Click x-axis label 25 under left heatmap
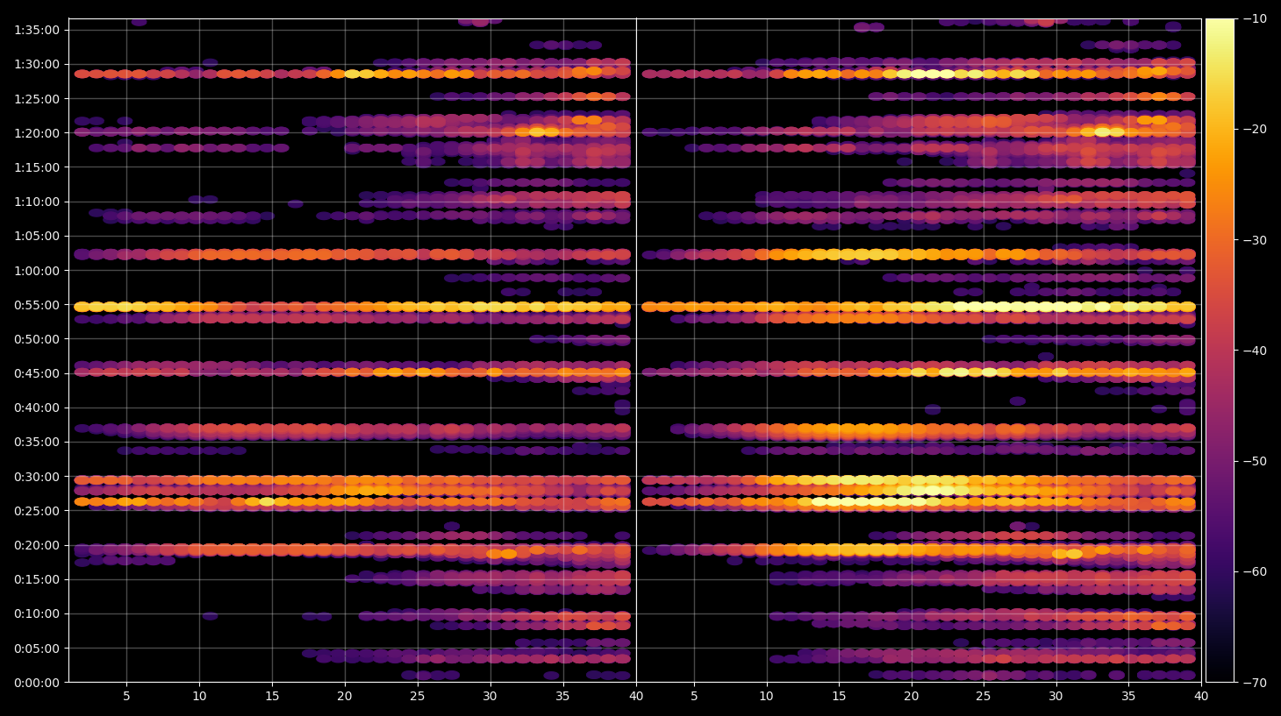 coord(418,697)
